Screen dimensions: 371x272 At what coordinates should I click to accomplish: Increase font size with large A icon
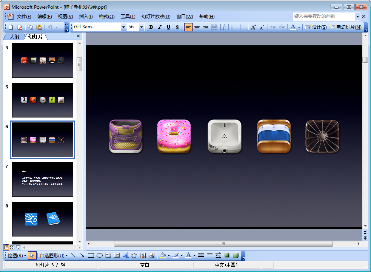(x=253, y=27)
